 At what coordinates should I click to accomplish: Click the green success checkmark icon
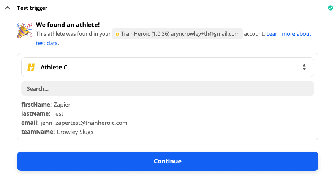(330, 8)
